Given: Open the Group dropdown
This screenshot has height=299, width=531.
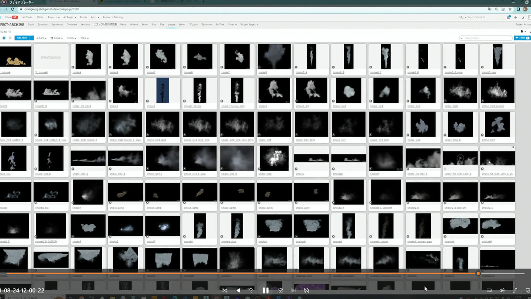Looking at the screenshot, I should (56, 38).
